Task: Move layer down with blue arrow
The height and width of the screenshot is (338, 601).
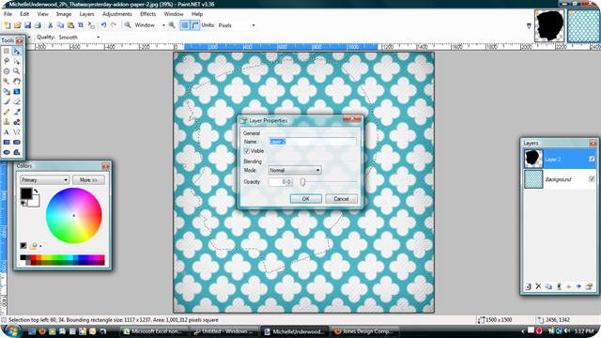Action: [578, 286]
